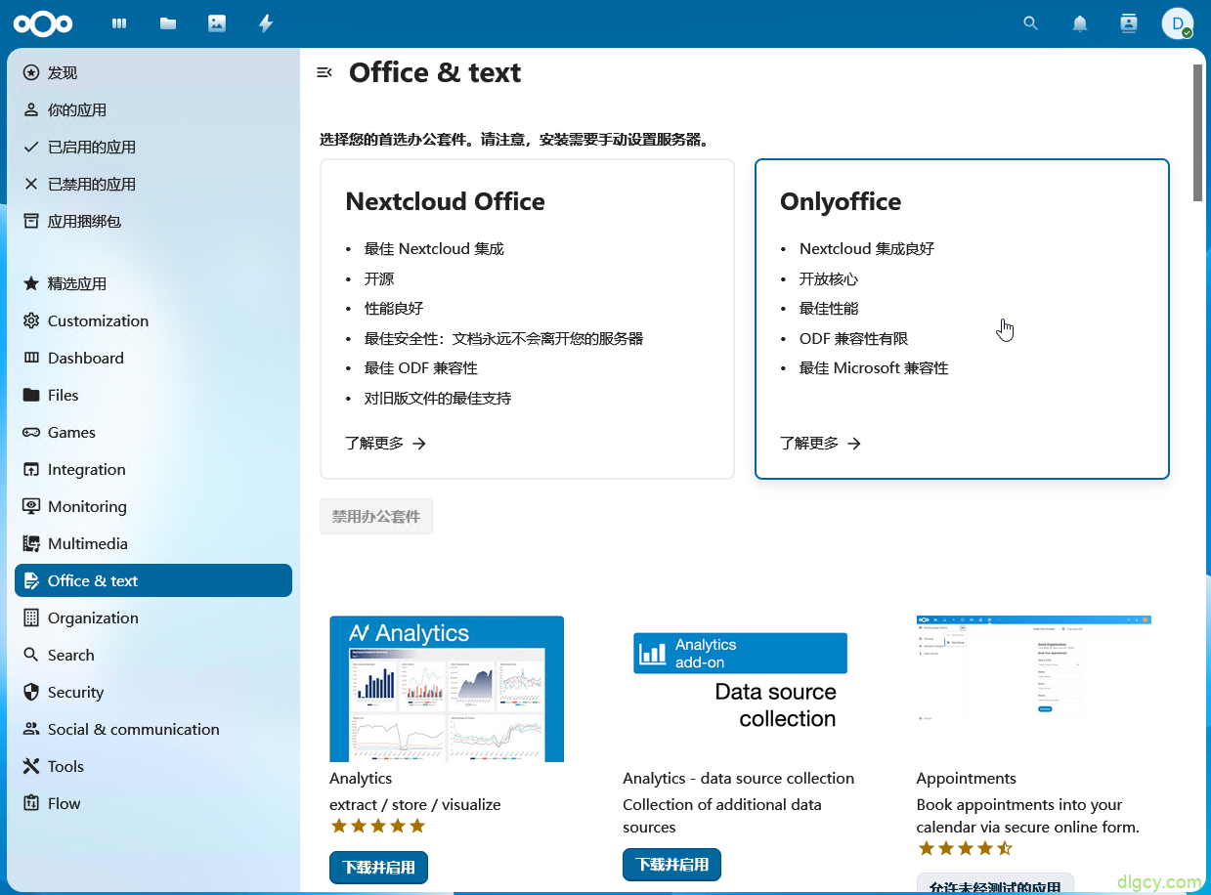The image size is (1211, 895).
Task: Click the circled star icon beside 发现
Action: coord(31,72)
